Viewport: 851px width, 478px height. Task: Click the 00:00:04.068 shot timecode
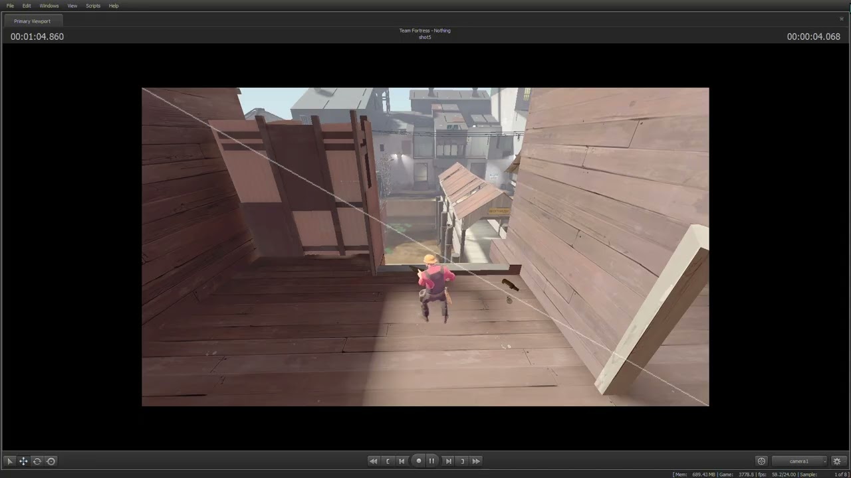click(814, 37)
